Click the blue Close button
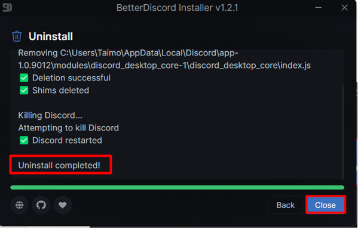This screenshot has width=358, height=230. tap(326, 205)
